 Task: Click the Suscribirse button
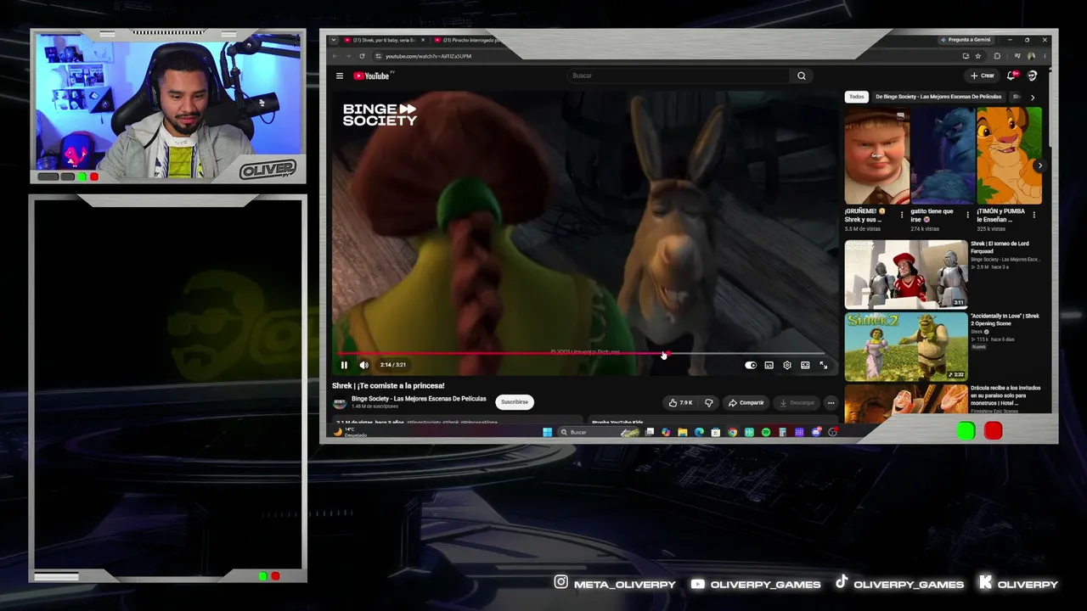coord(515,402)
